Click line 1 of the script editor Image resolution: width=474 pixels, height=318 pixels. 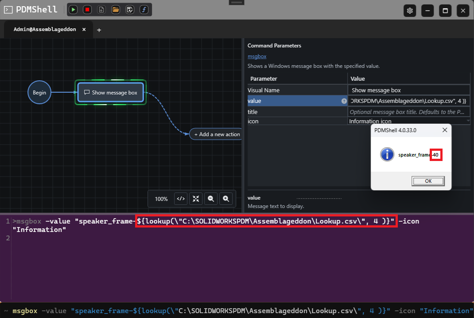coord(216,225)
